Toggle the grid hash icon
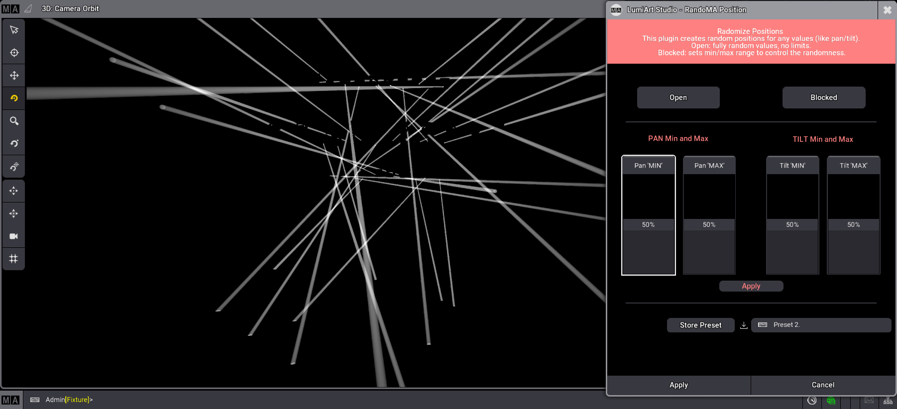 (x=14, y=259)
